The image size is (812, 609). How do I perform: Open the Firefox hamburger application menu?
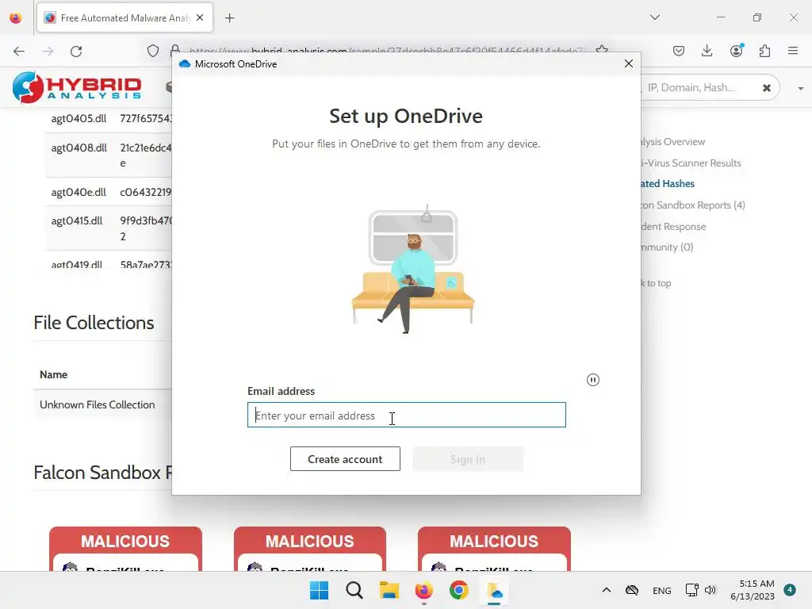click(x=793, y=51)
